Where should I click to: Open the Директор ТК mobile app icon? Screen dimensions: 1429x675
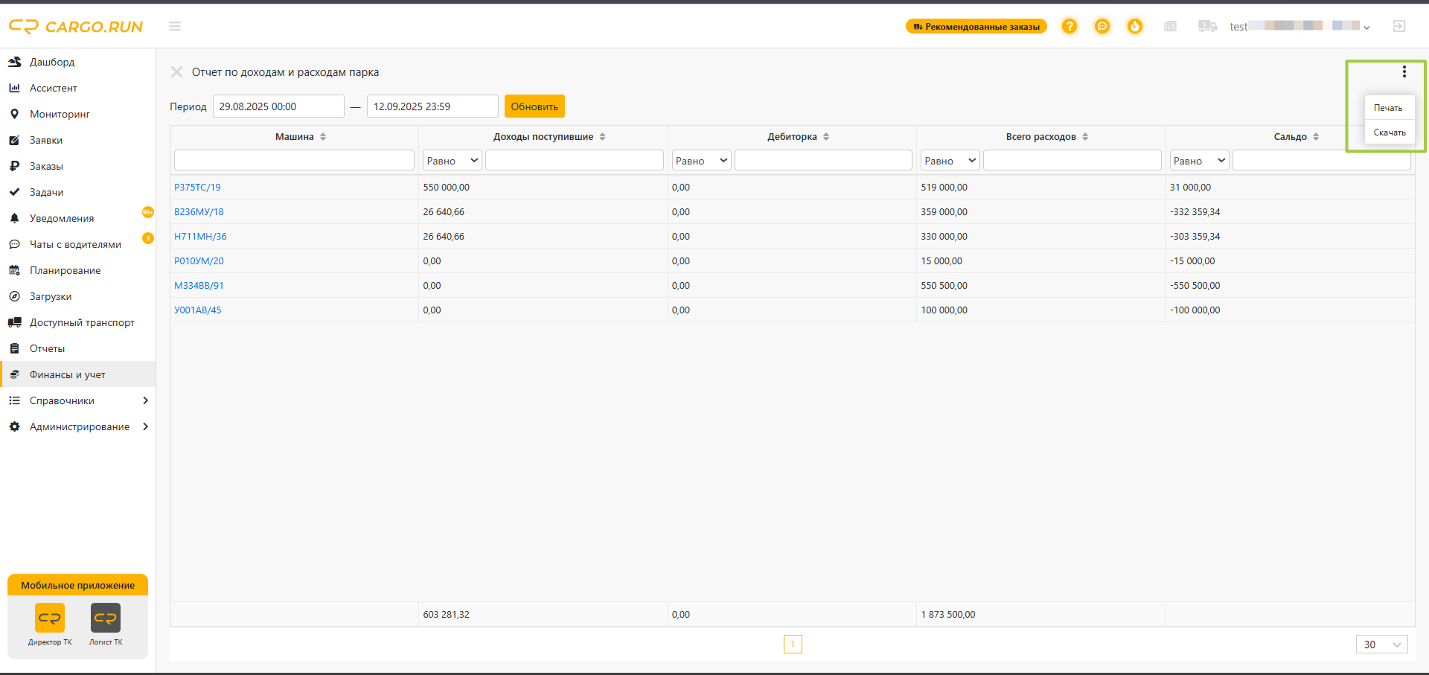(x=50, y=618)
